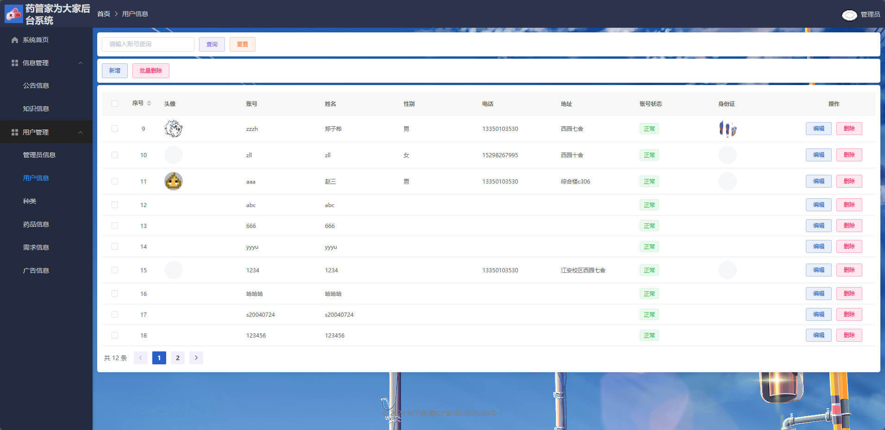Open 公告信息 in the sidebar
Screen dimensions: 885x430
point(36,86)
